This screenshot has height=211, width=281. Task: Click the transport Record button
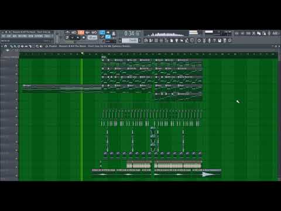(84, 38)
